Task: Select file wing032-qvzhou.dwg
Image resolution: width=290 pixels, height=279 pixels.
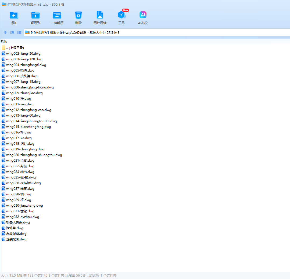Action: (x=20, y=217)
